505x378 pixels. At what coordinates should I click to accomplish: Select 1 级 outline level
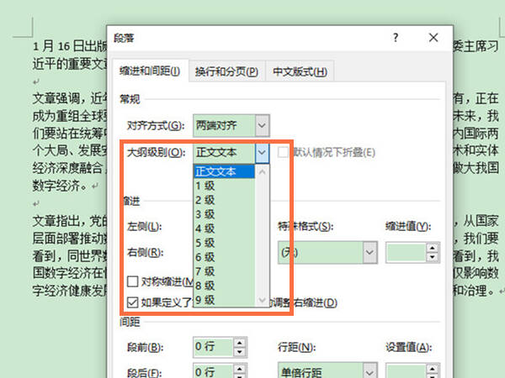[224, 186]
